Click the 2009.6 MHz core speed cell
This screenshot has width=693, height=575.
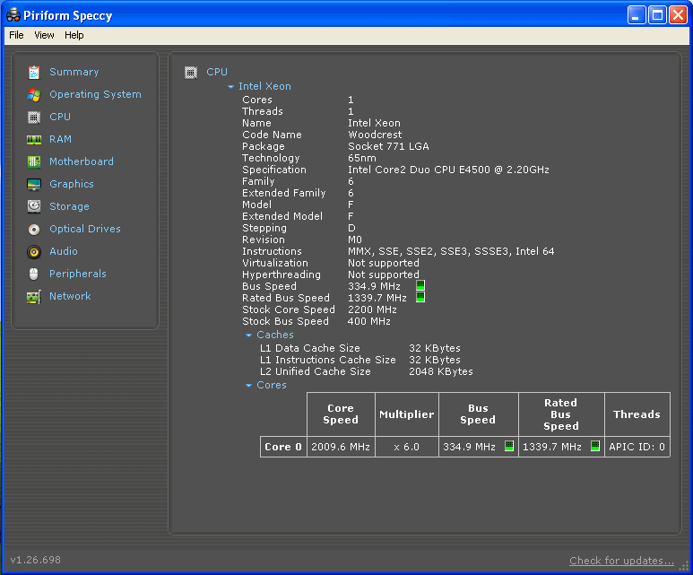[x=341, y=447]
